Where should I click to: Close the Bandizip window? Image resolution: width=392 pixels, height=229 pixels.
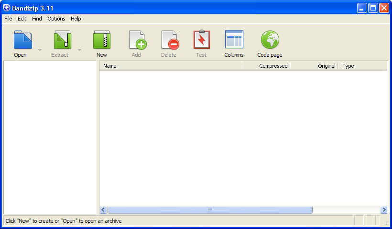(384, 8)
